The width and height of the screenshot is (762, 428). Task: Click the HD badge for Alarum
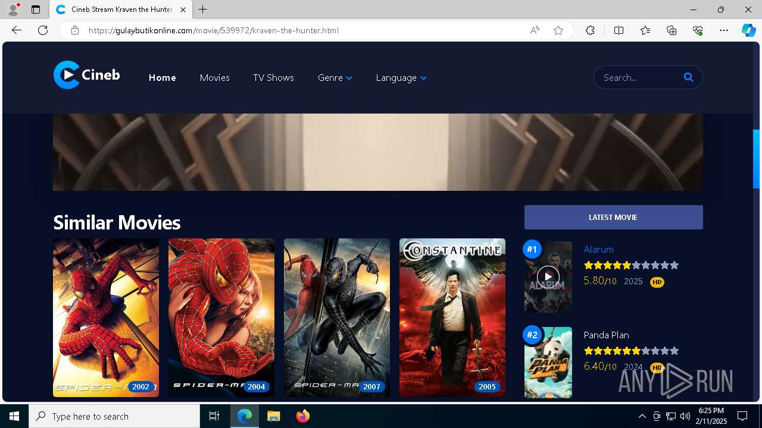pyautogui.click(x=657, y=282)
